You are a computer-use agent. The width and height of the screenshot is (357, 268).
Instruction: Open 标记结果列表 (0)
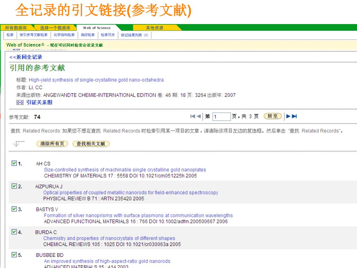click(x=135, y=35)
